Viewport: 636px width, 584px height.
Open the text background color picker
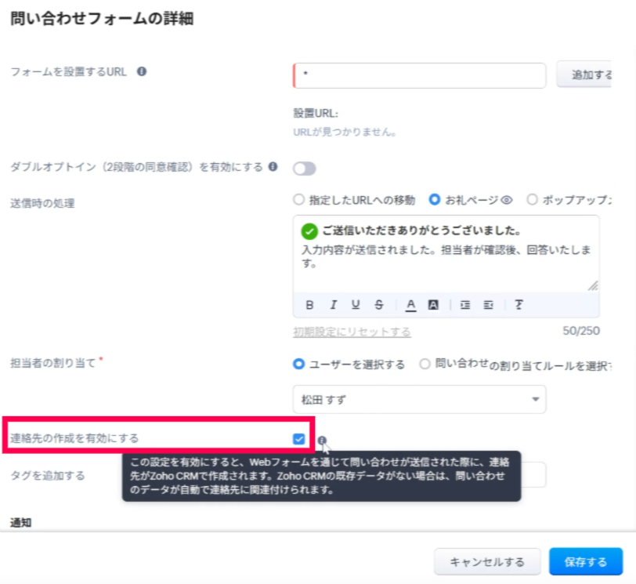point(433,305)
